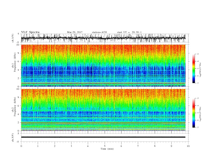
Task: Select the log(PSD) label beside the ch.1 color bar
Action: 200,70
